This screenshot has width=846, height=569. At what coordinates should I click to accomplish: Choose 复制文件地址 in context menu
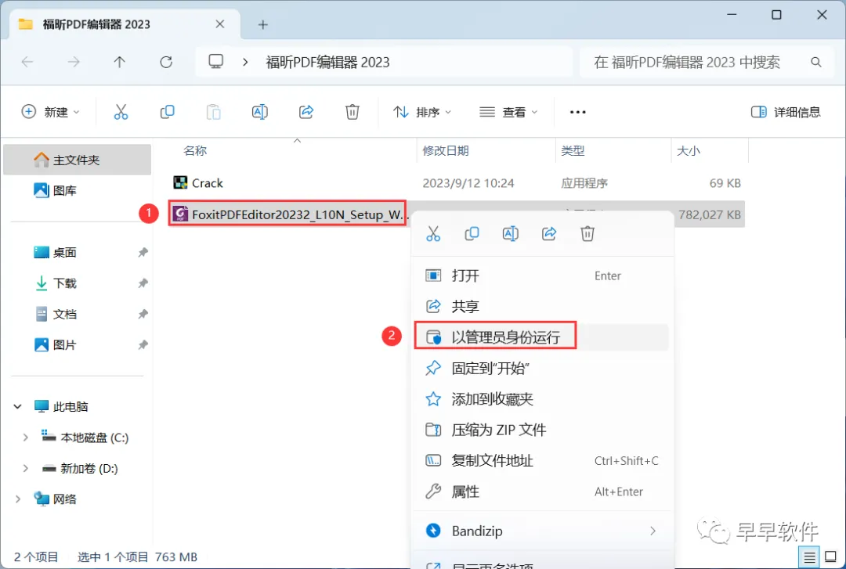(542, 460)
